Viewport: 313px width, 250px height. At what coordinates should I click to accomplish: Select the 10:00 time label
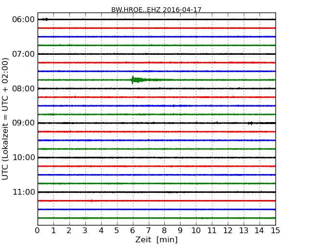[24, 158]
